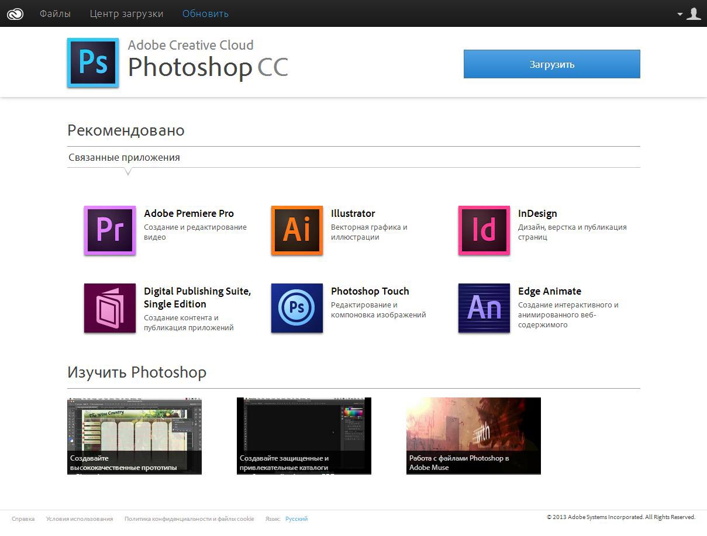The width and height of the screenshot is (707, 536).
Task: Open the Edge Animate An icon
Action: [484, 308]
